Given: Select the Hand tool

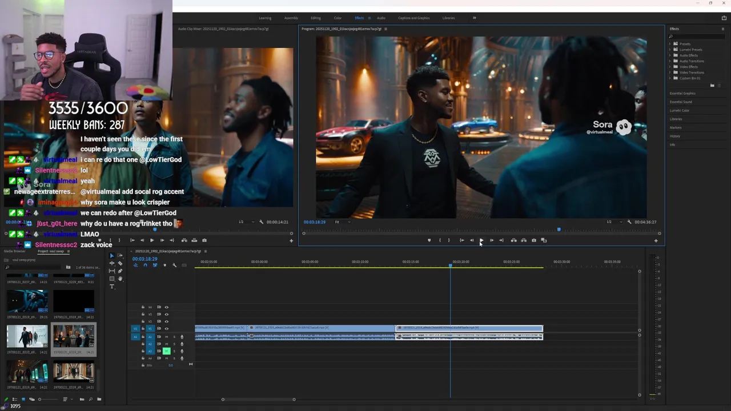Looking at the screenshot, I should (120, 279).
